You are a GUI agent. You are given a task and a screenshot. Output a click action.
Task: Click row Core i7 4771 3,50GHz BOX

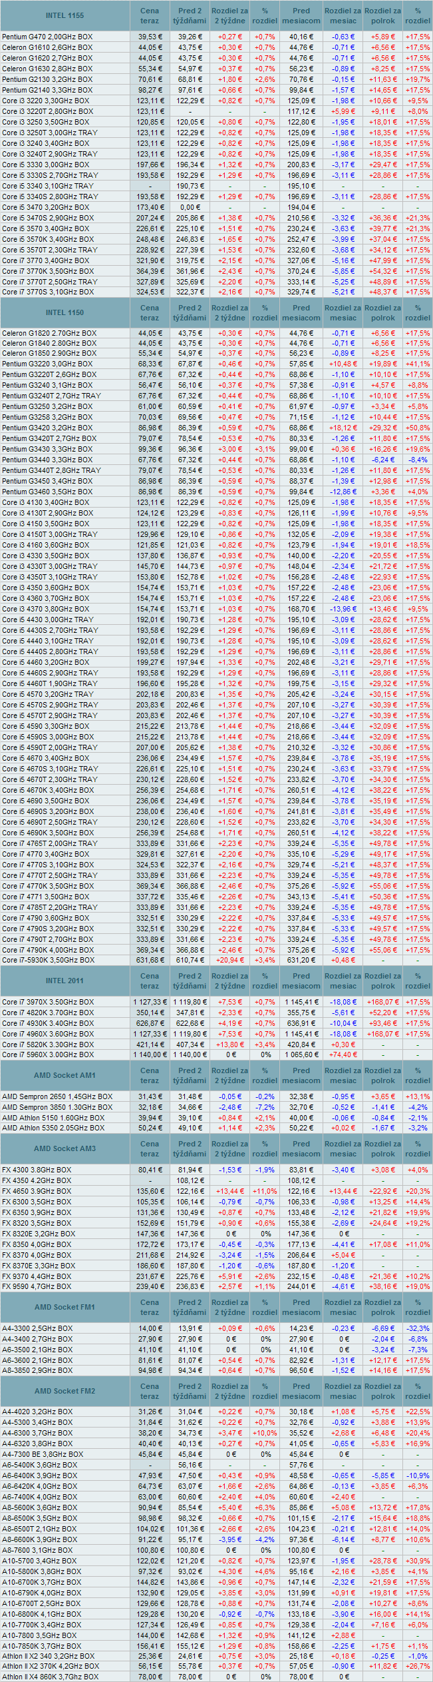(216, 897)
